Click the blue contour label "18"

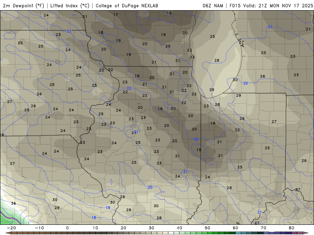tap(94, 218)
